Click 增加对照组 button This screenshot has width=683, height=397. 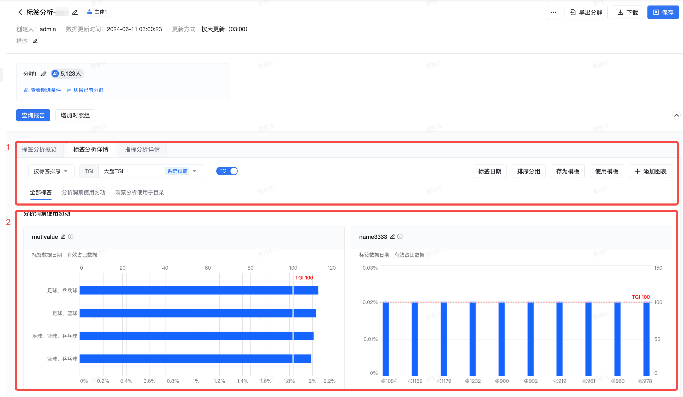75,115
